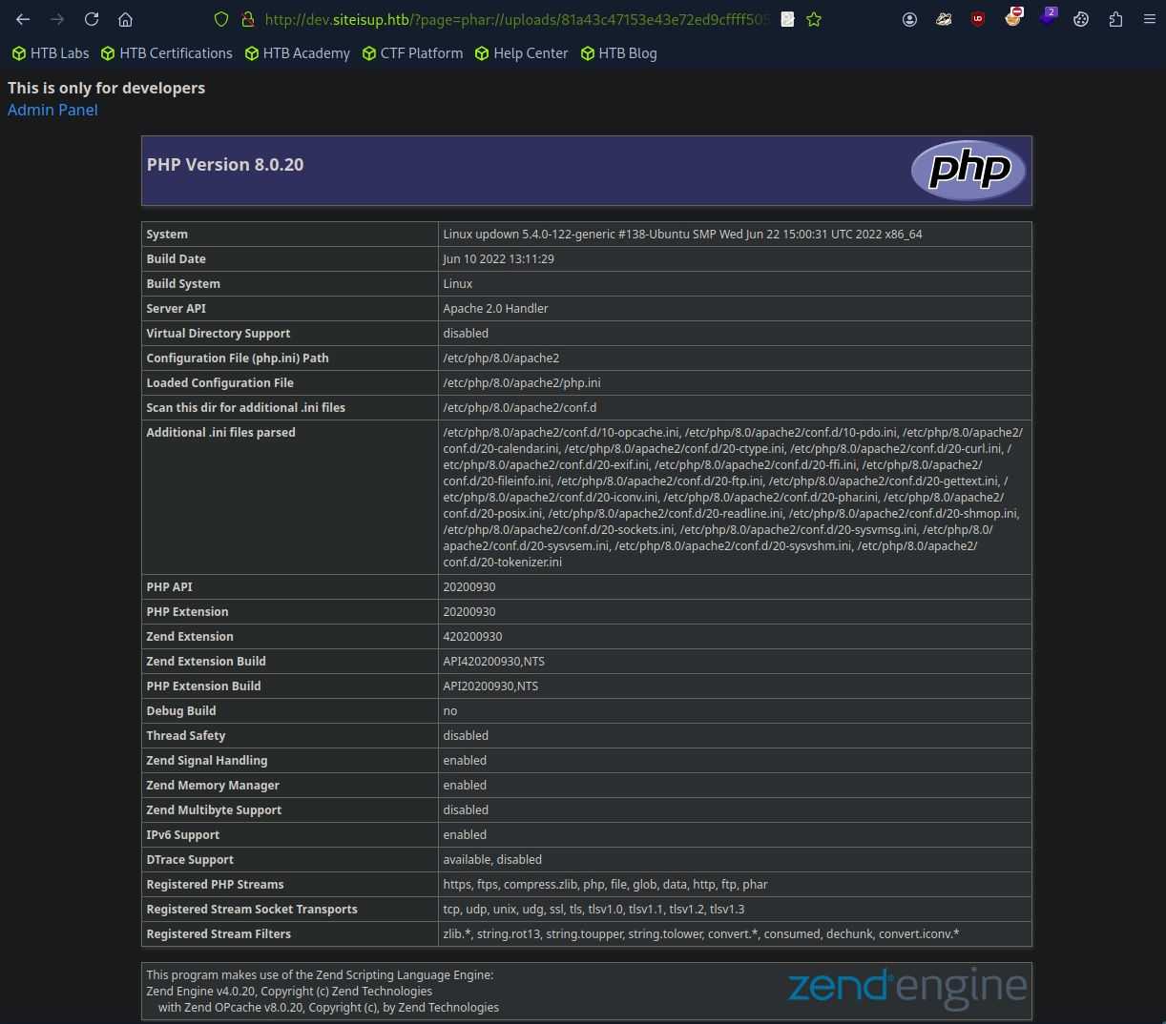Viewport: 1166px width, 1024px height.
Task: Open the cookie editor extension
Action: pos(1081,19)
